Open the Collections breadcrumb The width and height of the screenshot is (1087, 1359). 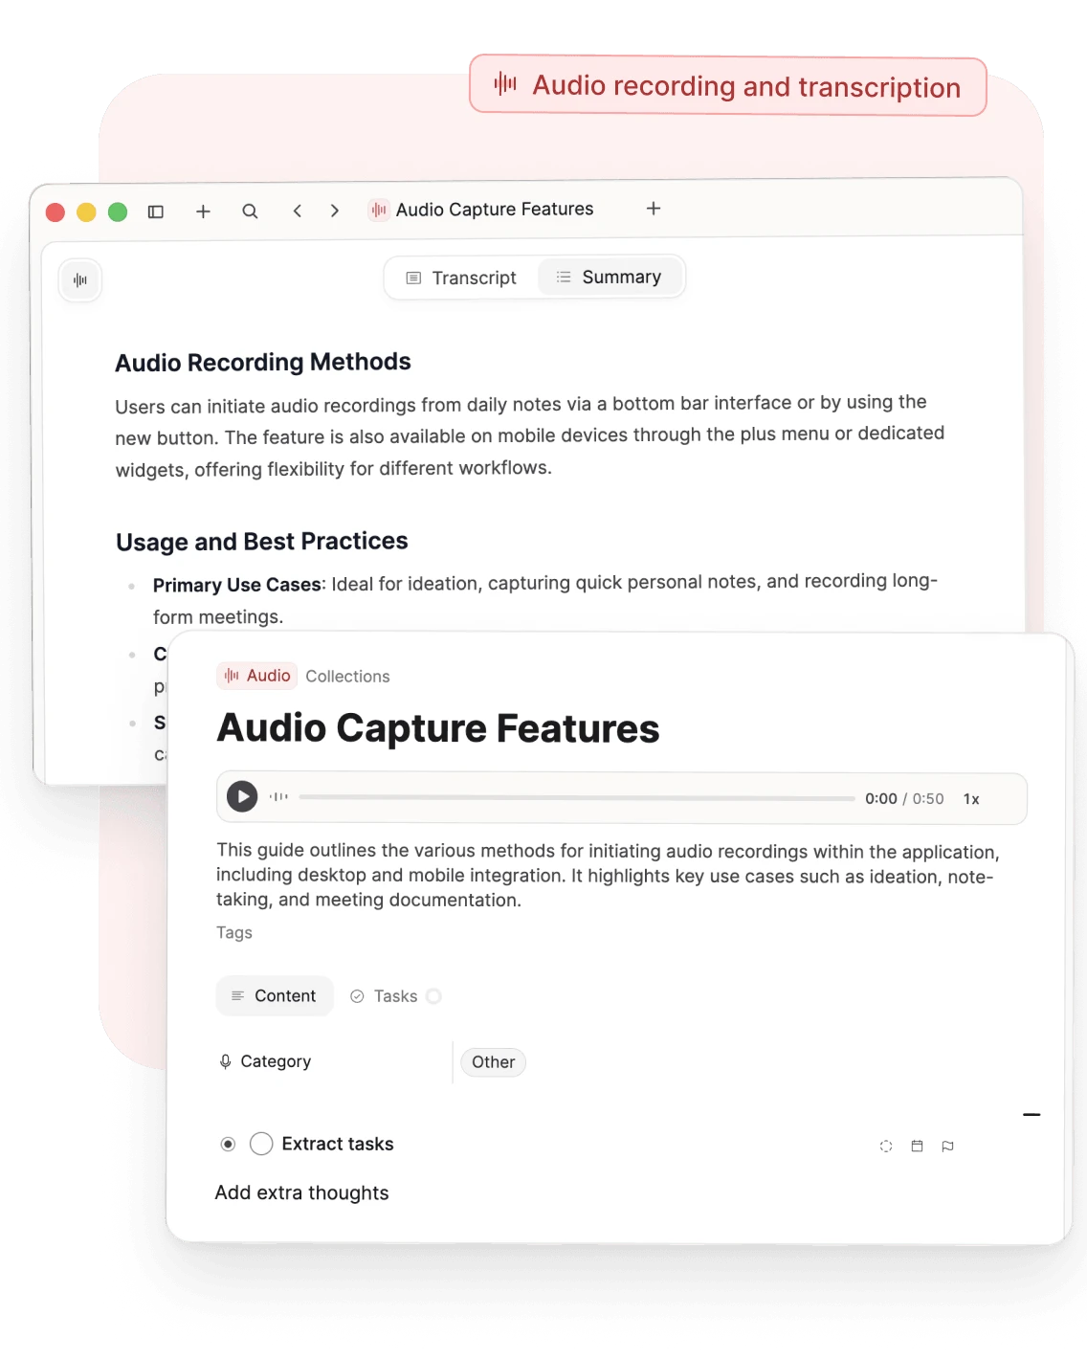[347, 677]
